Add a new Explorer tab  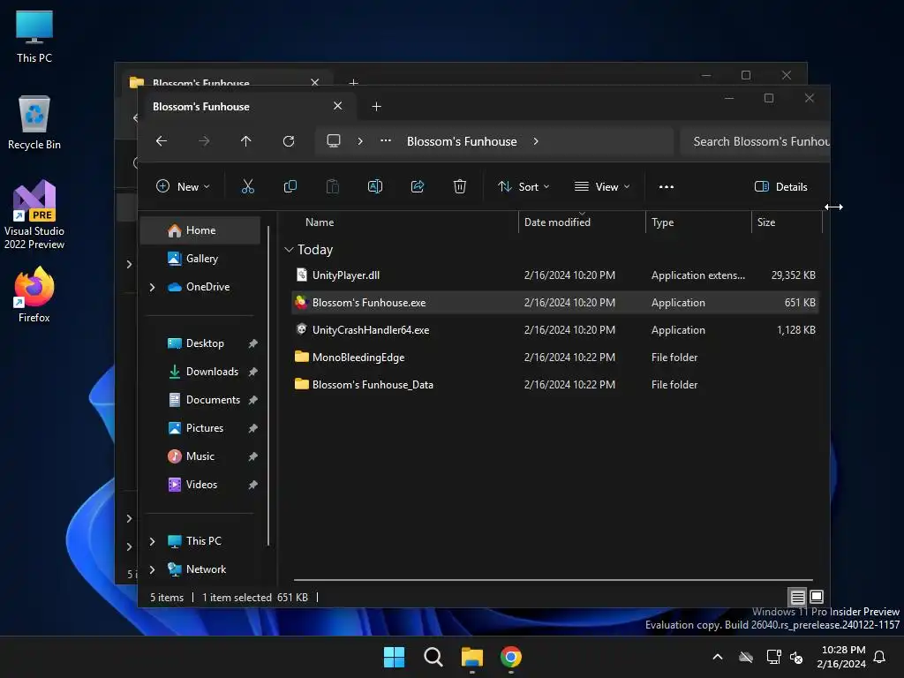pyautogui.click(x=376, y=107)
